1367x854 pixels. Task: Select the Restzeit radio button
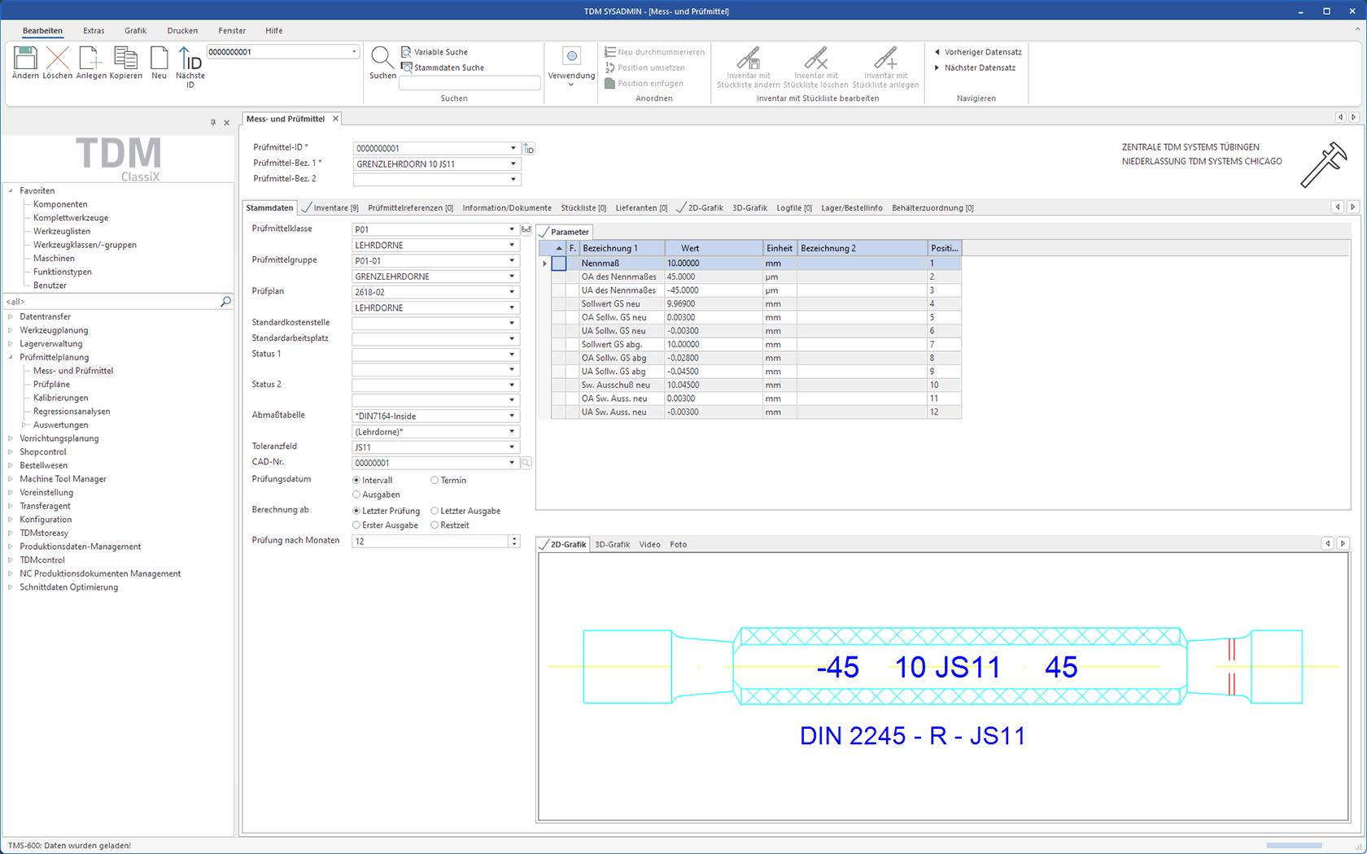click(435, 525)
